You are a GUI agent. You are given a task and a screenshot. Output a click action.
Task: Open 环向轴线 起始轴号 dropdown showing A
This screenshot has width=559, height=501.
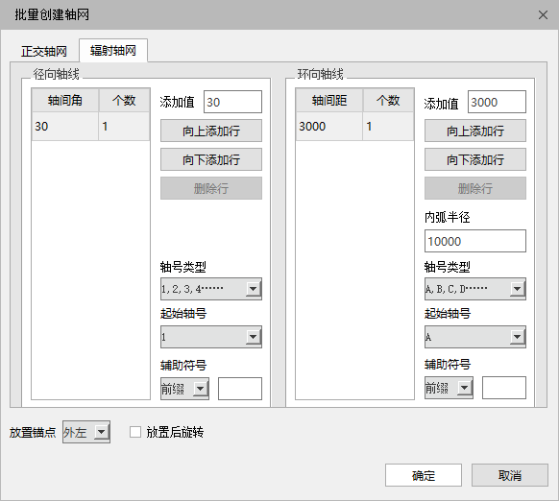474,337
